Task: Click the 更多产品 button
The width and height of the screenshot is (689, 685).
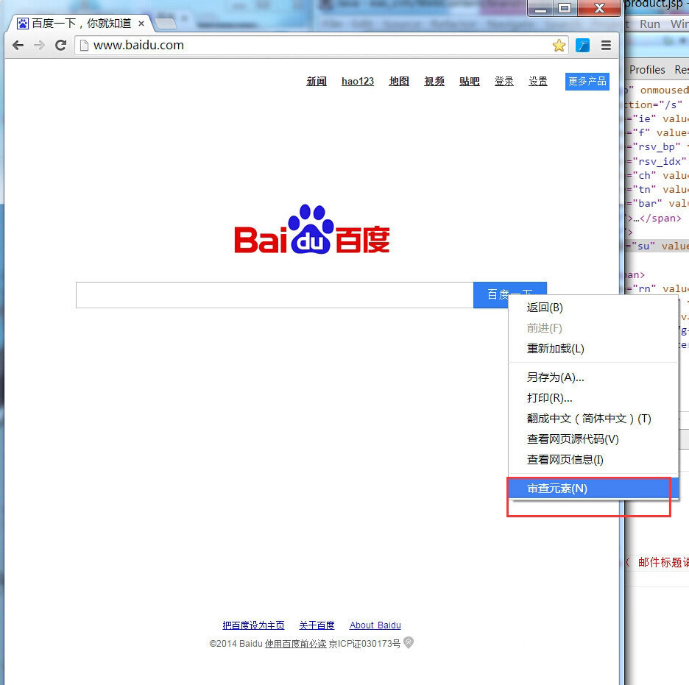Action: click(x=587, y=81)
